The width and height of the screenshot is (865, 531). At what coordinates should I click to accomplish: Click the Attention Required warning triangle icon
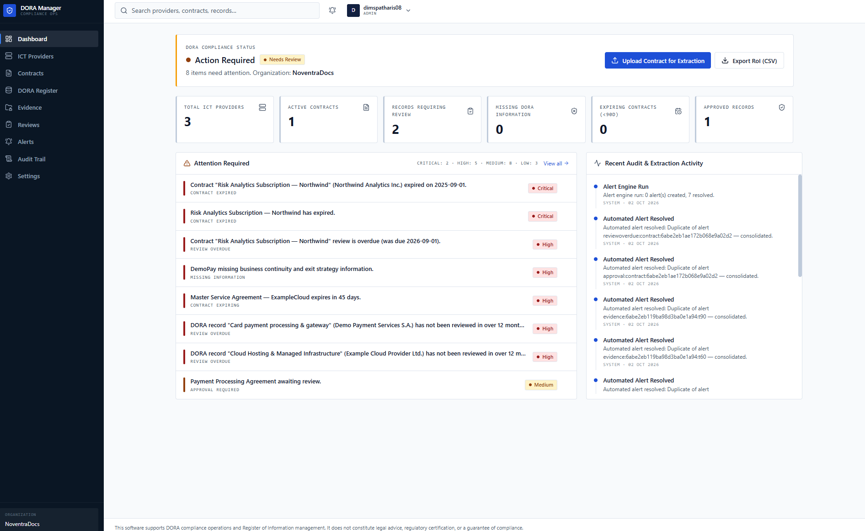pos(187,163)
